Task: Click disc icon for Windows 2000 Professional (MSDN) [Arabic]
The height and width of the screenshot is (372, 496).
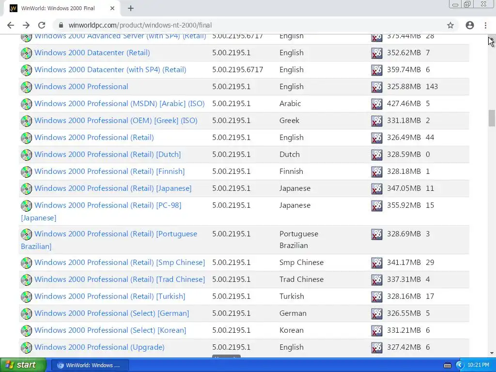Action: pyautogui.click(x=26, y=104)
